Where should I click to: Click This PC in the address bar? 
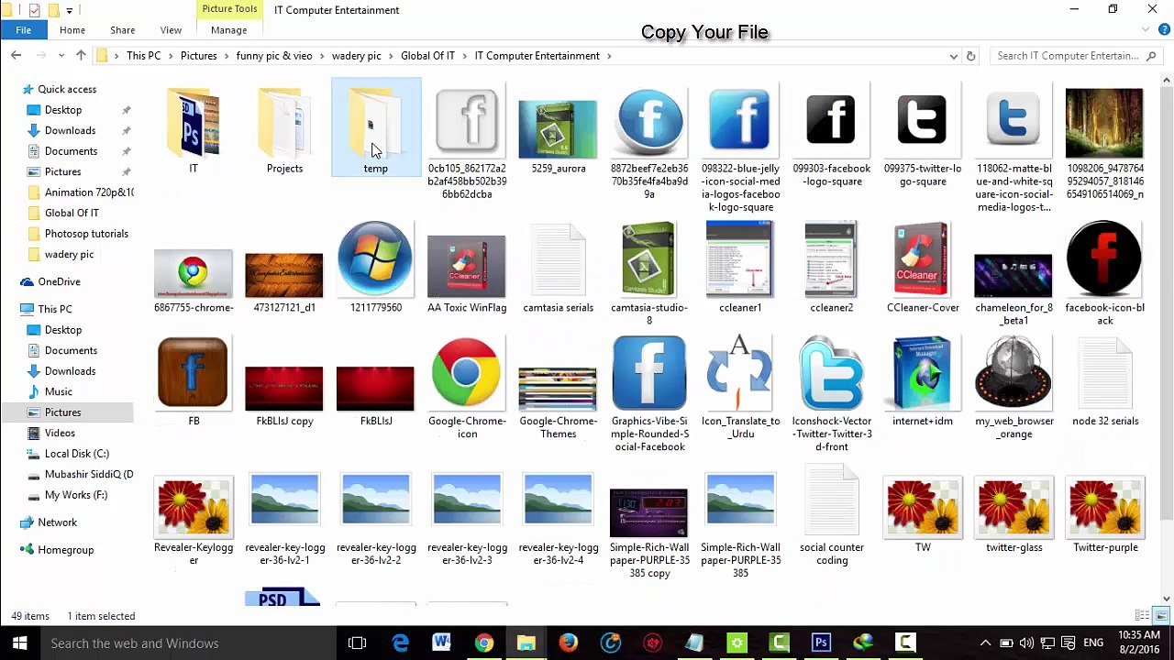[x=144, y=56]
